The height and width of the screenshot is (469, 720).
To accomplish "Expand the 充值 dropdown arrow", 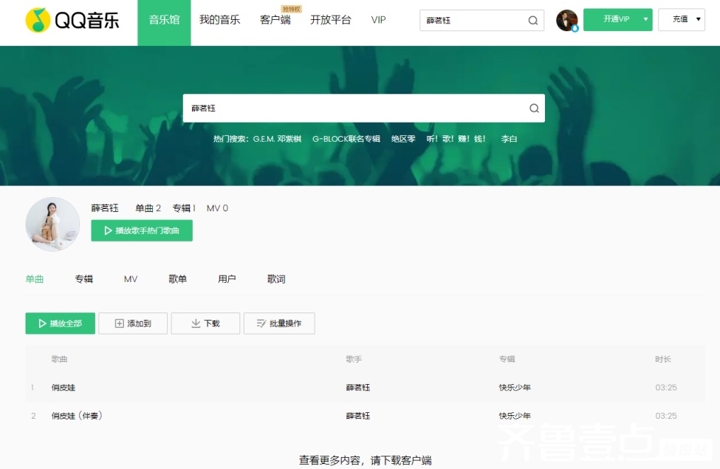I will point(699,19).
